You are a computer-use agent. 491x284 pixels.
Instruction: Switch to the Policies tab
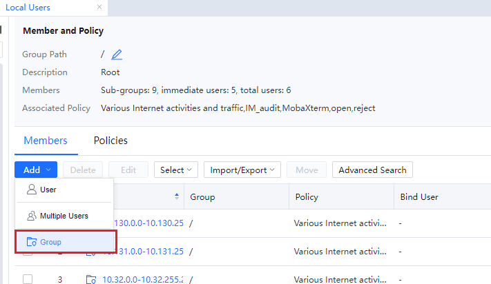coord(110,141)
